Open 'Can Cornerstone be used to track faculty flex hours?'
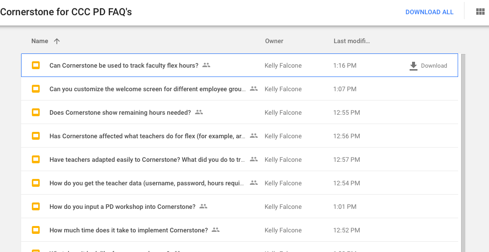 pos(124,66)
